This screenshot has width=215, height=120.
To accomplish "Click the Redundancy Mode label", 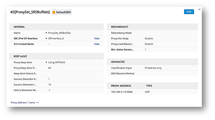I will pos(121,33).
